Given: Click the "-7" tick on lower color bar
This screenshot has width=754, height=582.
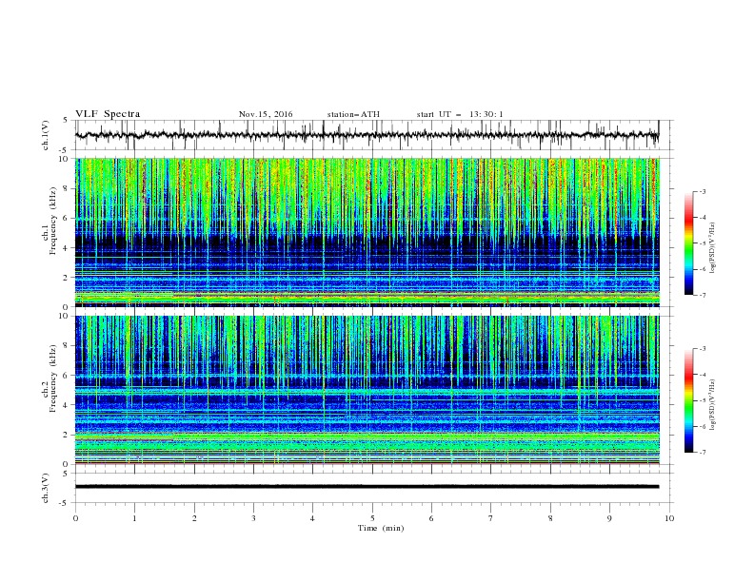Looking at the screenshot, I should [x=702, y=453].
